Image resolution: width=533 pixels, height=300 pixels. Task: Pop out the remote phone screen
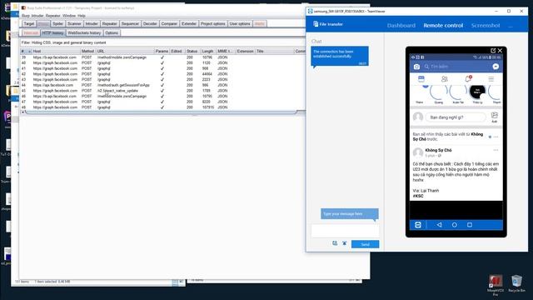click(493, 50)
